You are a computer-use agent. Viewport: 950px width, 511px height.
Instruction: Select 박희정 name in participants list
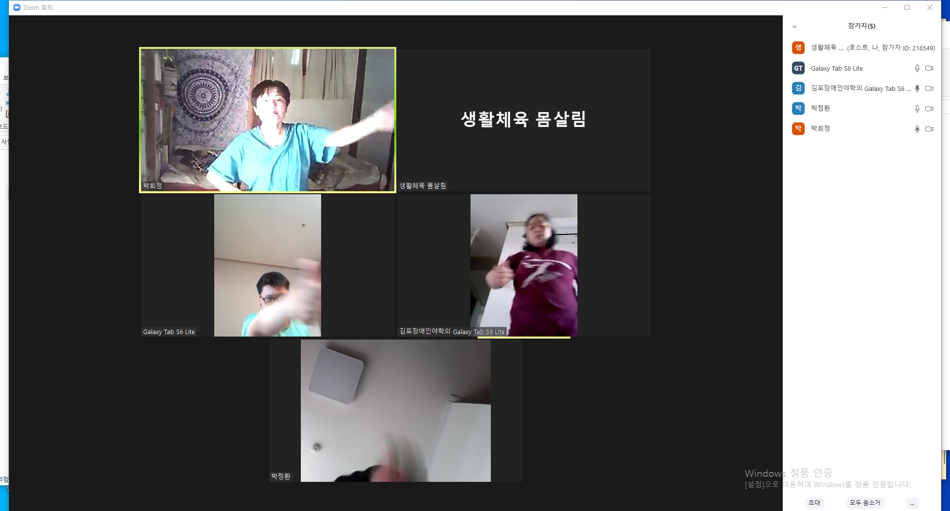[x=820, y=128]
